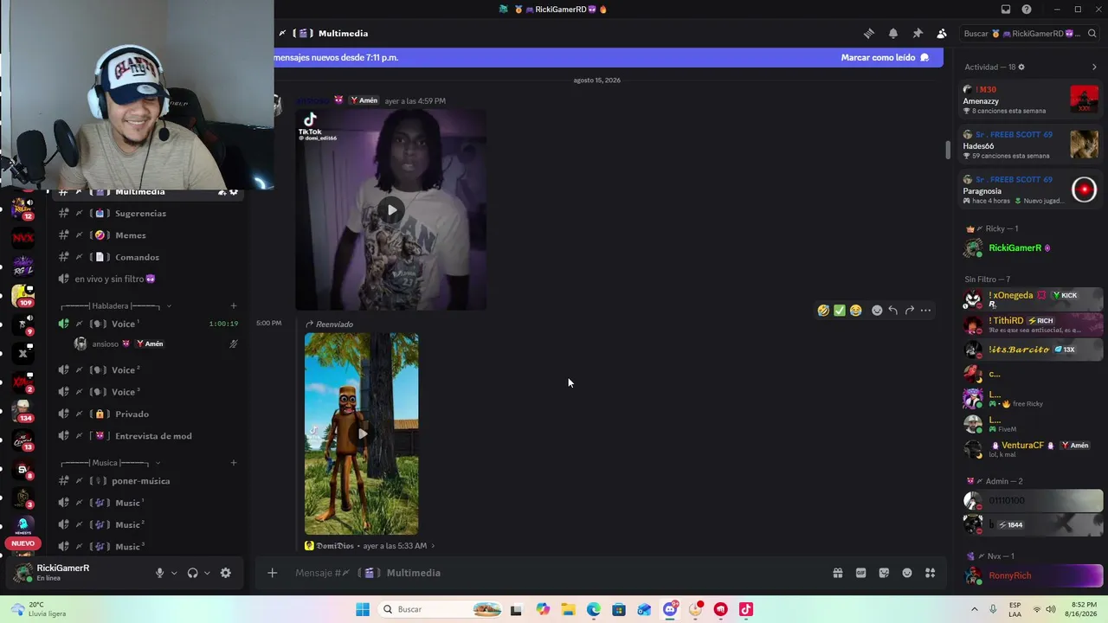Open the Paragnosia activity card
Viewport: 1108px width, 623px height.
tap(1030, 189)
